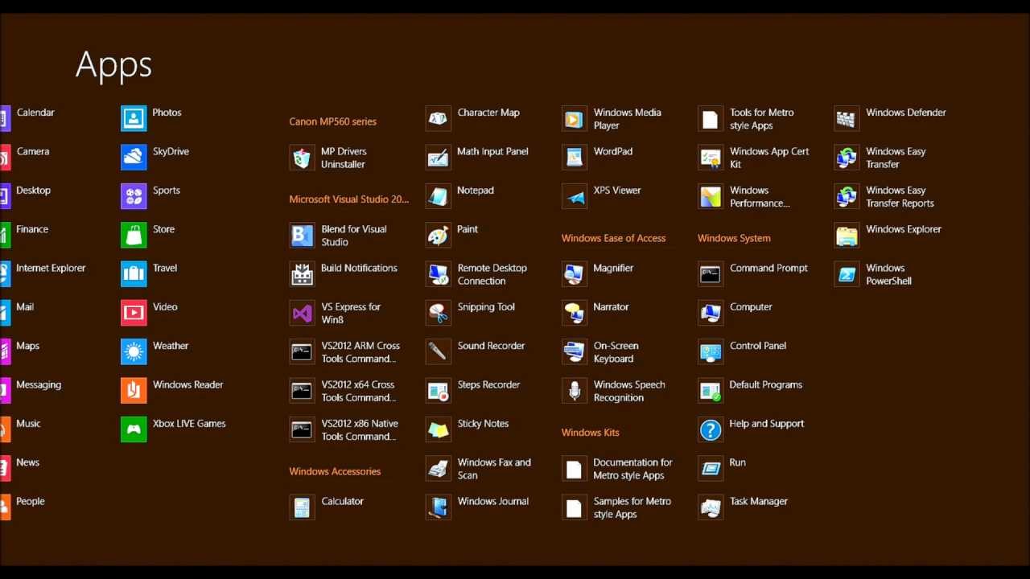Open the Camera app label
Viewport: 1030px width, 579px height.
click(33, 151)
